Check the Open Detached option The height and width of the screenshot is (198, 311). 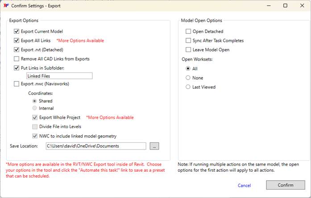point(188,32)
